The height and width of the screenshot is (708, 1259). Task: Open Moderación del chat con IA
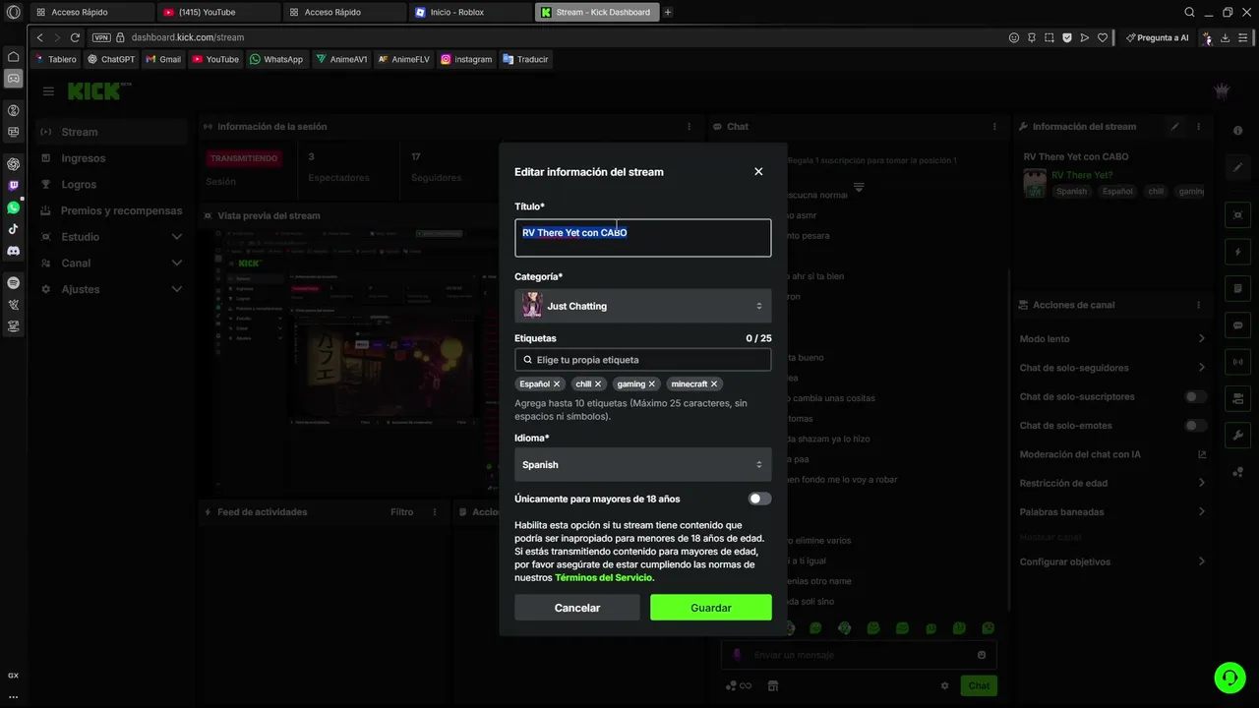(x=1112, y=454)
